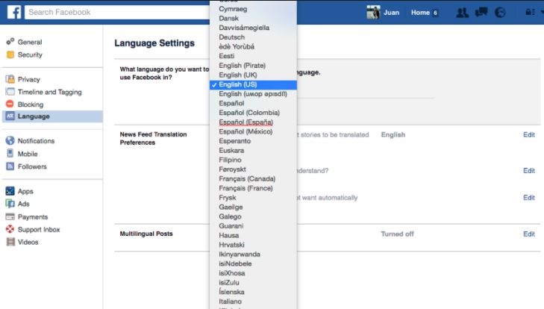This screenshot has width=544, height=309.
Task: Click the red Blocking icon
Action: pos(10,104)
